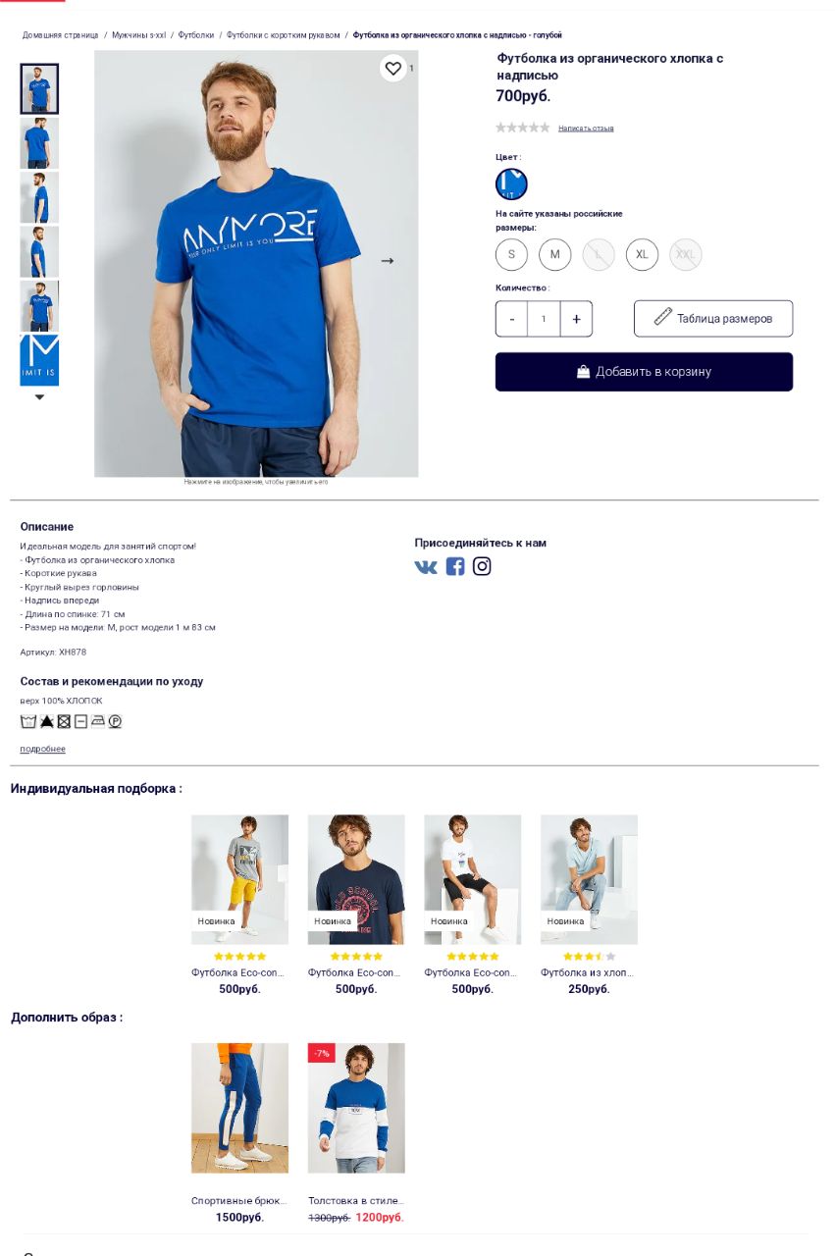Click the Написать отзыв link
835x1256 pixels.
click(x=586, y=129)
